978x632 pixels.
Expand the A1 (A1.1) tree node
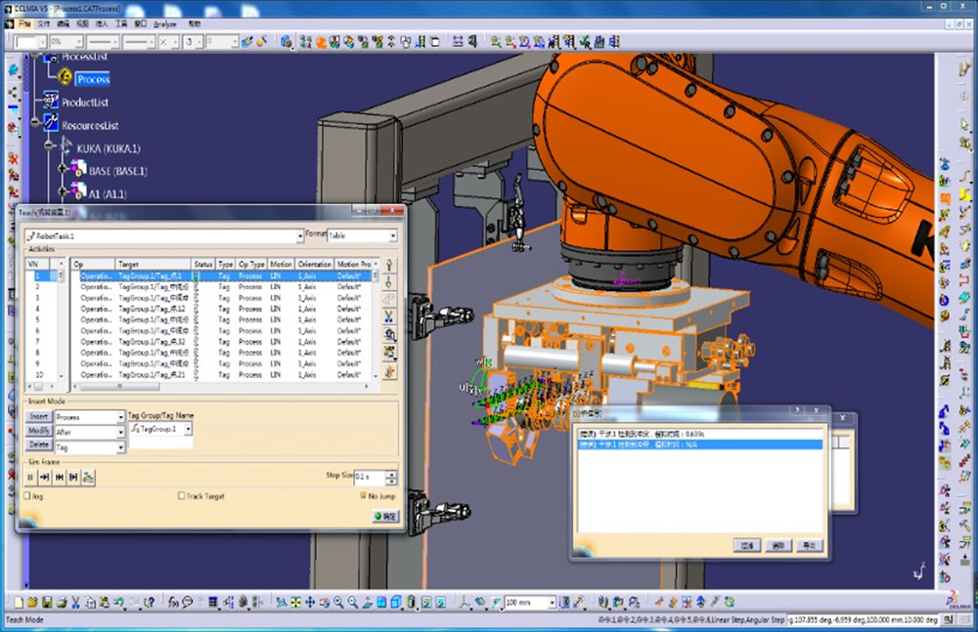[x=62, y=191]
